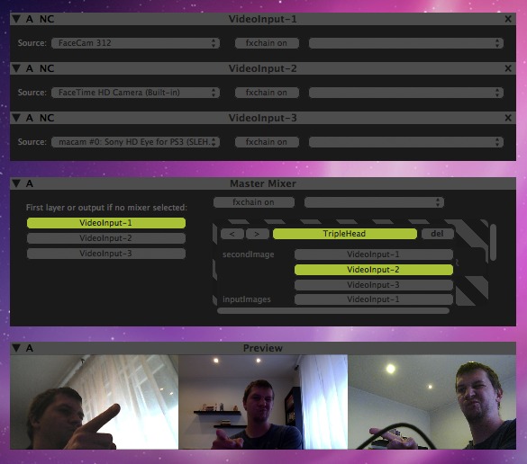Open the FaceCam 312 source dropdown

coord(135,43)
